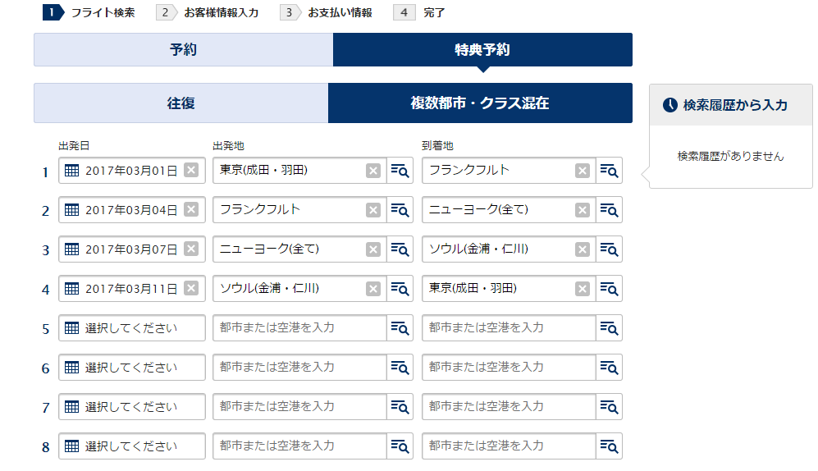Clear the 2017年03月07日 date
Viewport: 818px width, 471px height.
(x=191, y=249)
